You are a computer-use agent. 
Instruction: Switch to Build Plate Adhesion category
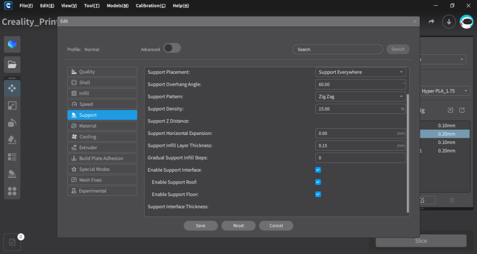coord(102,158)
